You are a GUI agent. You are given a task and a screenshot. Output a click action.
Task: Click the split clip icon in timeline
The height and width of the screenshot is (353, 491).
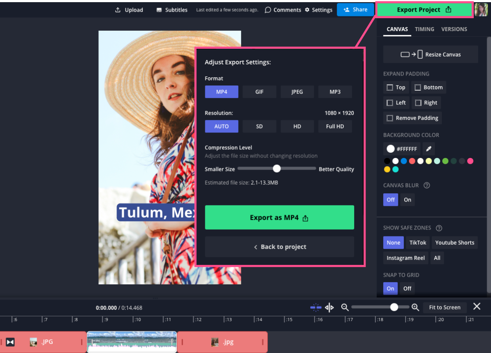click(330, 307)
